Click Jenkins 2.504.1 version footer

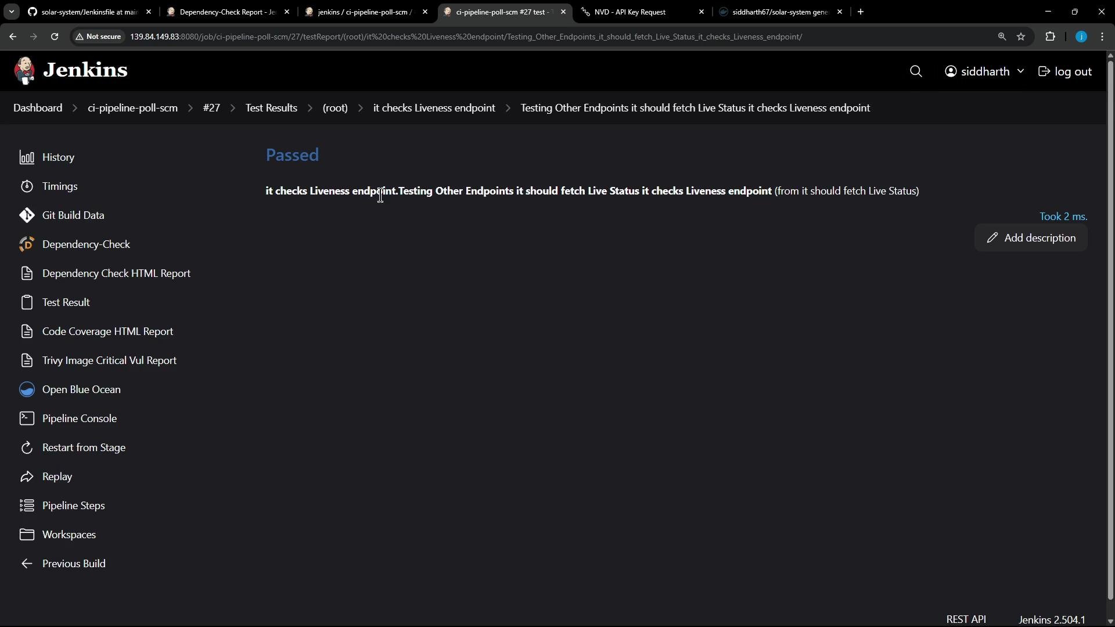tap(1052, 619)
